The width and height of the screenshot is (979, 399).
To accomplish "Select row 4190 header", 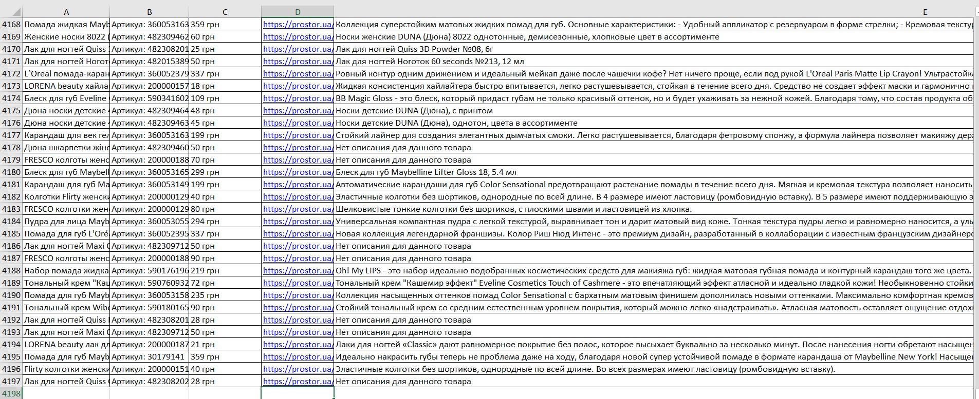I will [11, 295].
